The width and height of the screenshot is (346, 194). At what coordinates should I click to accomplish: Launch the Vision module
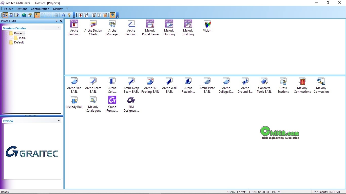point(207,26)
